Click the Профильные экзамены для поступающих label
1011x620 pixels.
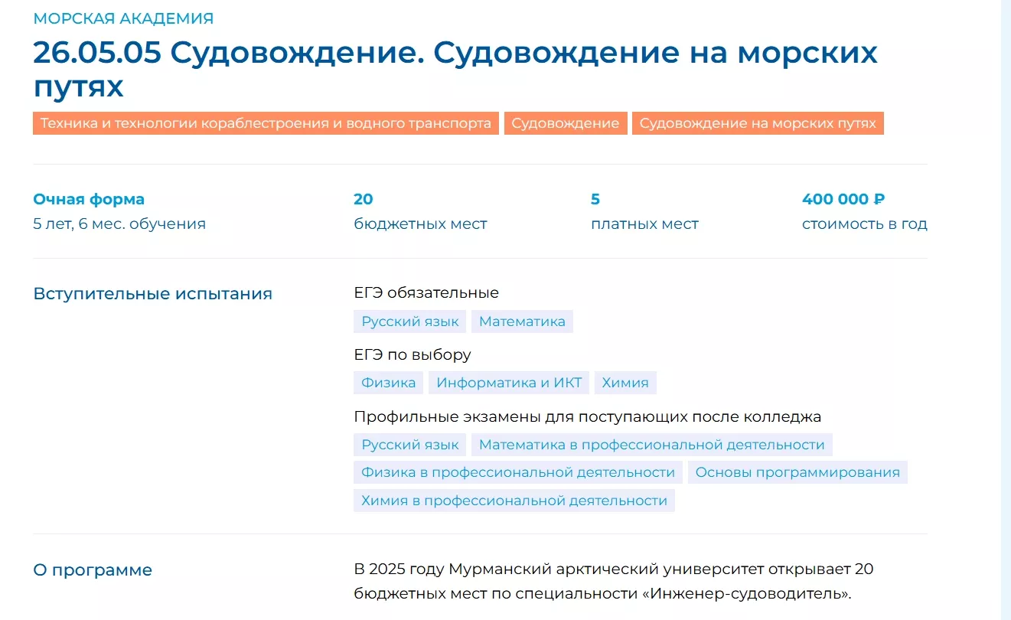[x=587, y=416]
